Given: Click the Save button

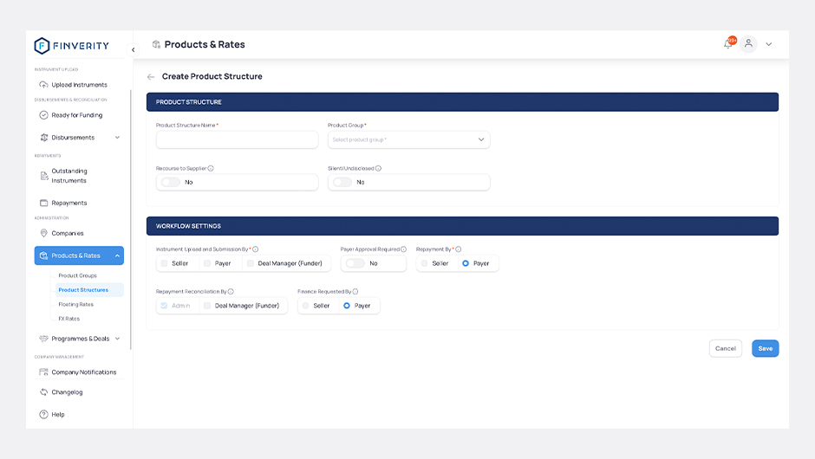Looking at the screenshot, I should click(765, 348).
